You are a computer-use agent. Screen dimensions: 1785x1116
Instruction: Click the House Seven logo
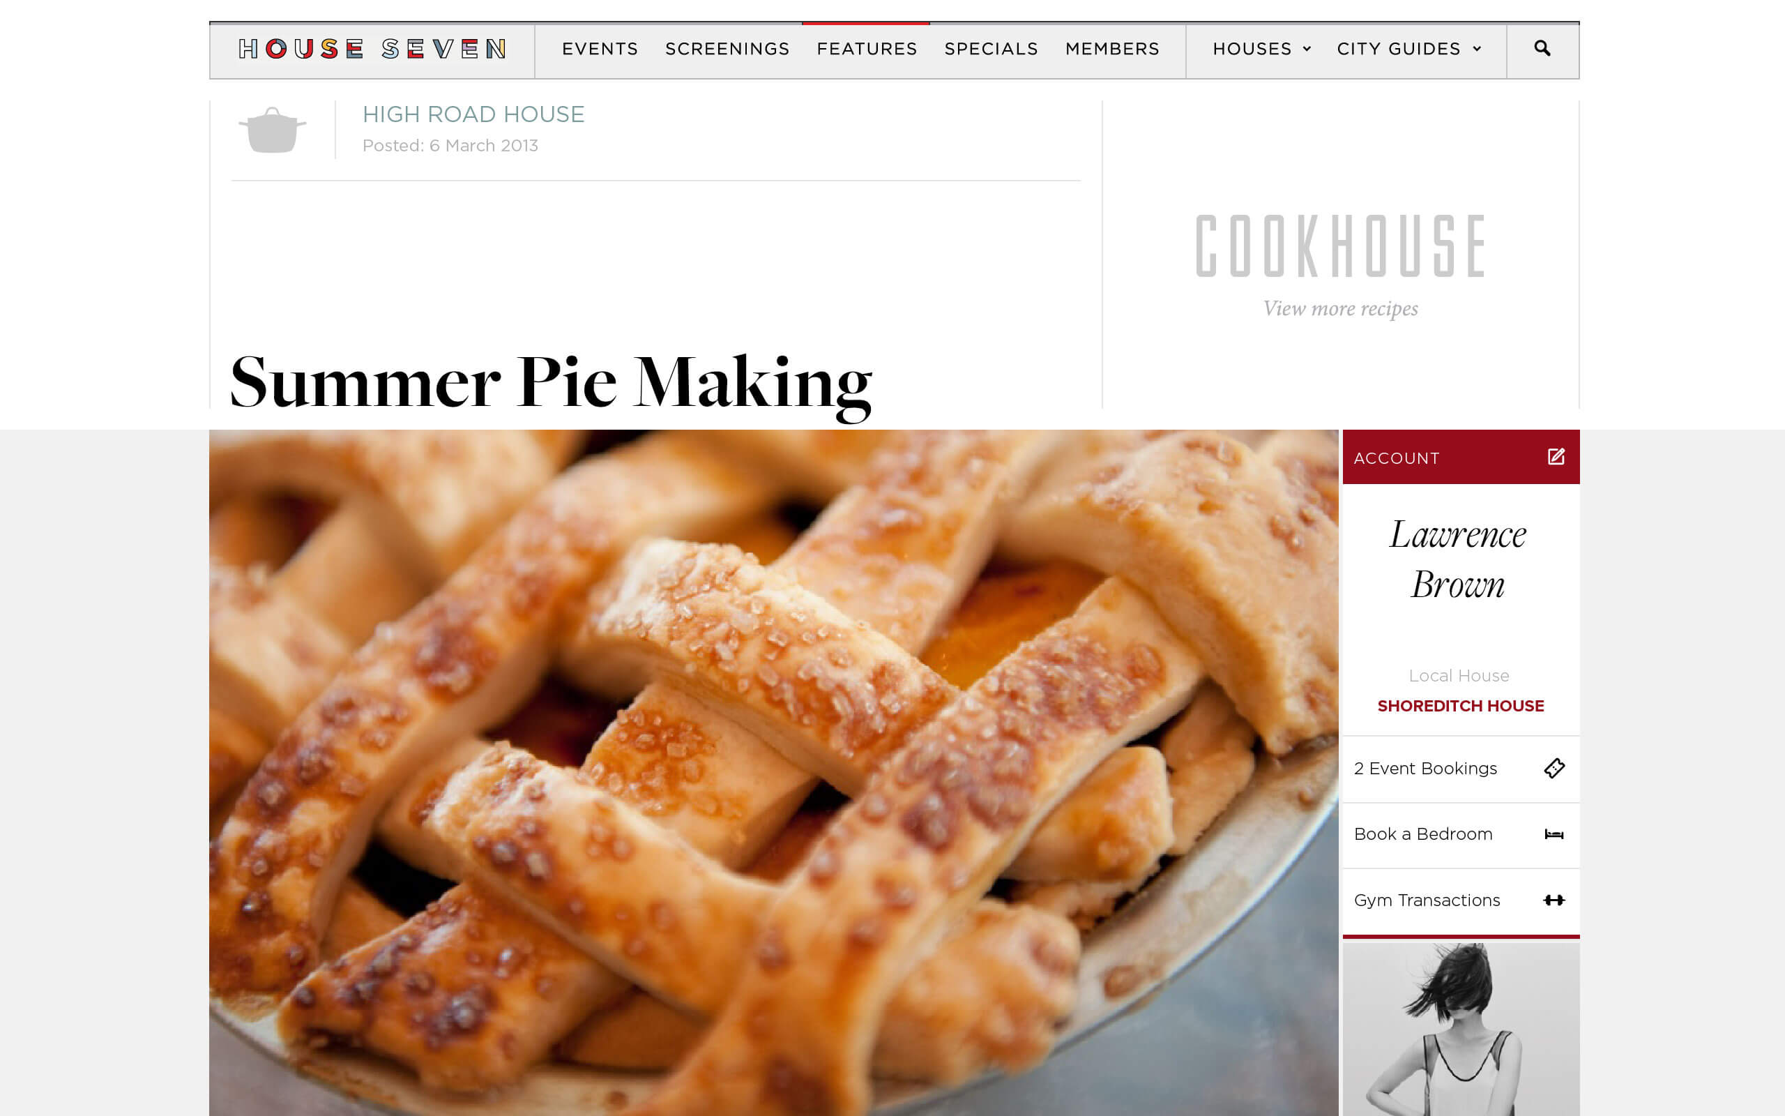[372, 49]
